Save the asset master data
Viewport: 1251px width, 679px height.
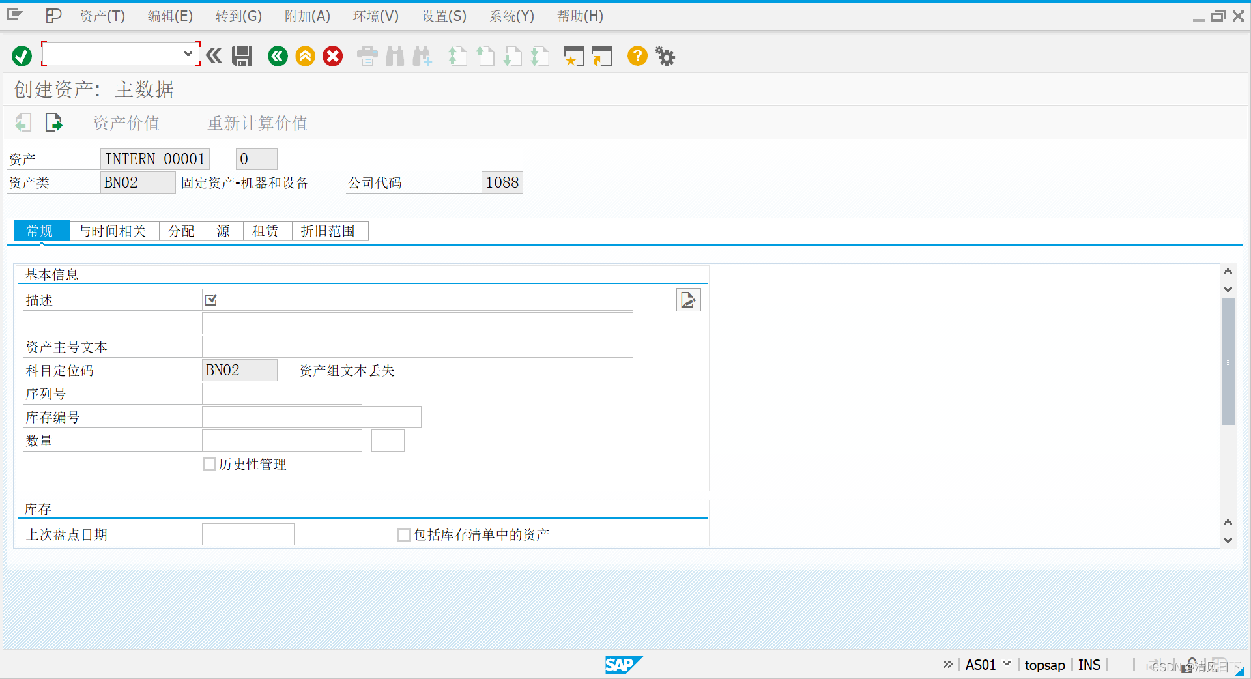pyautogui.click(x=241, y=56)
